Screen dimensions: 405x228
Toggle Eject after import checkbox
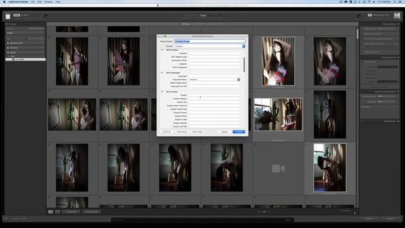(28, 28)
